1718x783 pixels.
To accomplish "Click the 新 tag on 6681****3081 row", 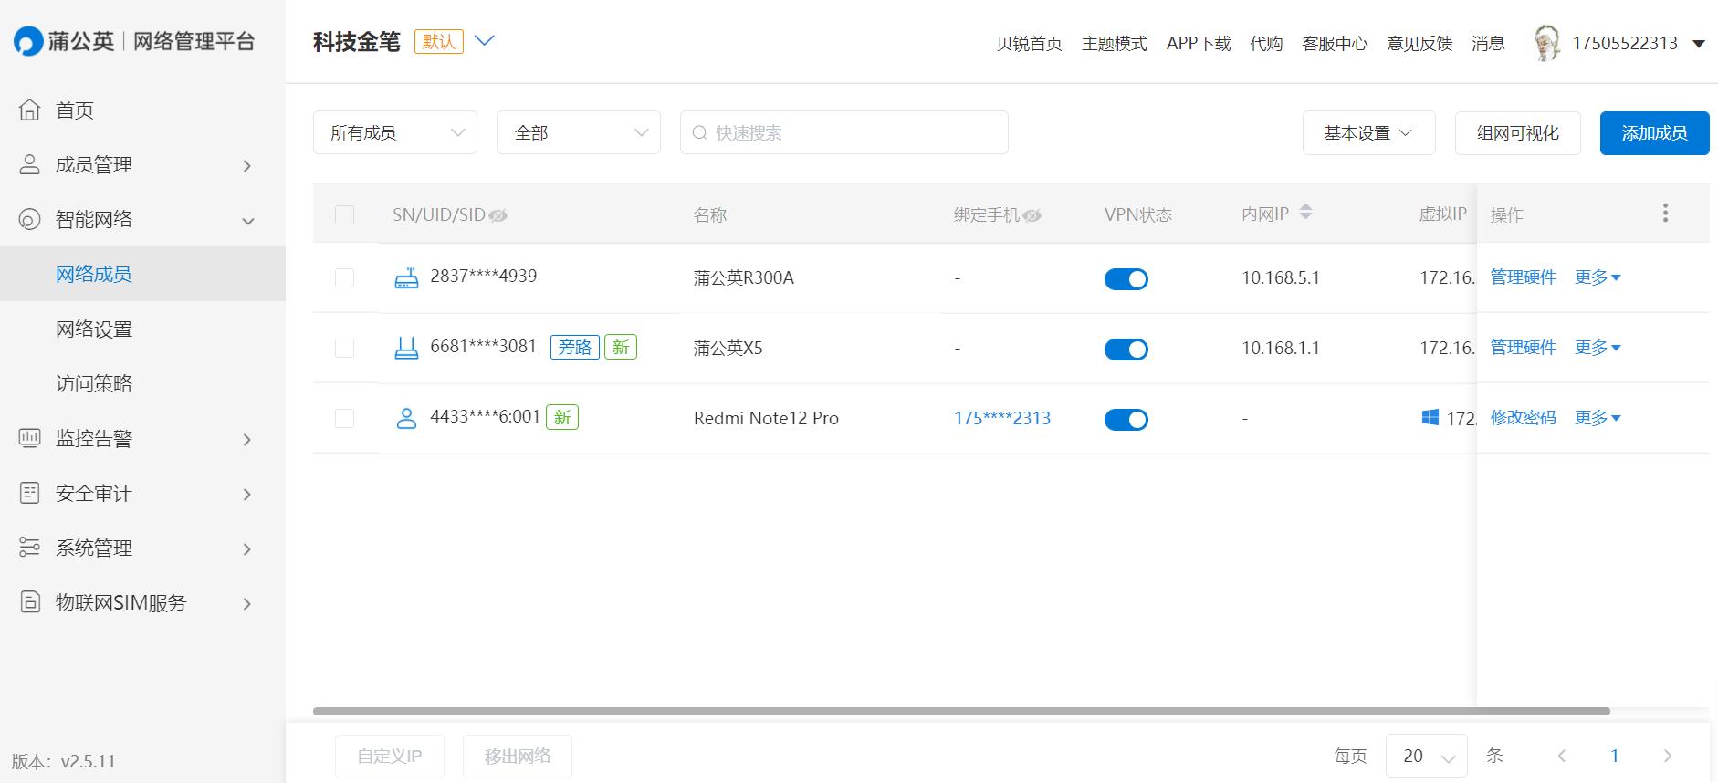I will click(x=621, y=347).
